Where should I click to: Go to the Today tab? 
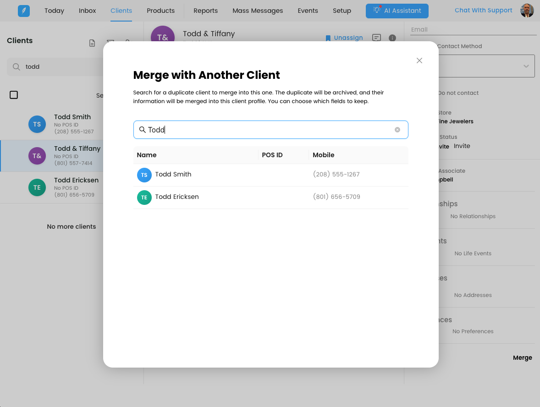(54, 11)
